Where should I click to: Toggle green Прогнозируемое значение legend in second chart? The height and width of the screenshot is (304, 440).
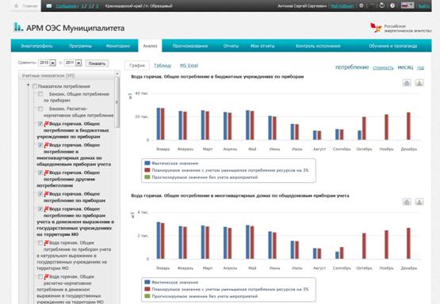[201, 296]
